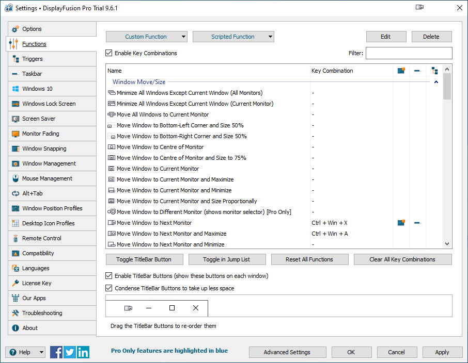
Task: Collapse the Window Move/Size group
Action: tap(436, 81)
